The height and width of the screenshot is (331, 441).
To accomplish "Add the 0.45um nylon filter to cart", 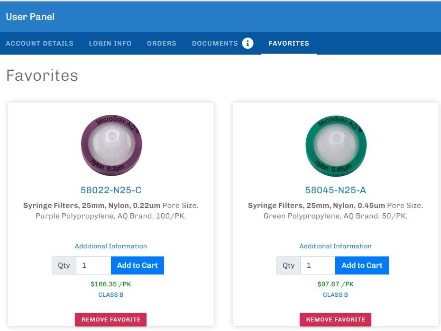I will click(362, 265).
